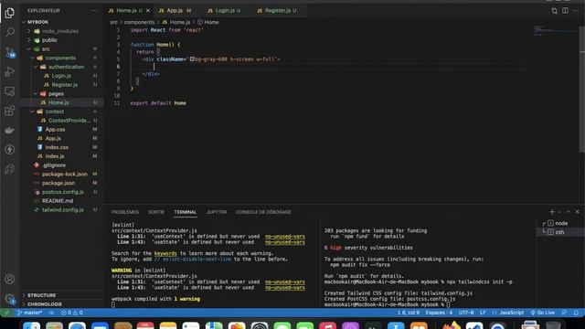Open the PROBLÈMES panel tab
Image resolution: width=585 pixels, height=329 pixels.
pos(125,212)
